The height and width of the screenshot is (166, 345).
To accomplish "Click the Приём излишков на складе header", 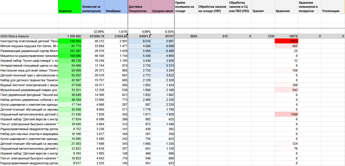I will pyautogui.click(x=186, y=7).
